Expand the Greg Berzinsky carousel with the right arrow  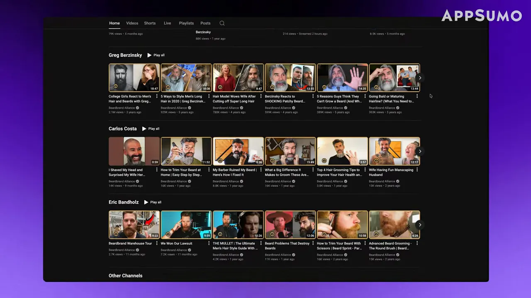coord(420,77)
